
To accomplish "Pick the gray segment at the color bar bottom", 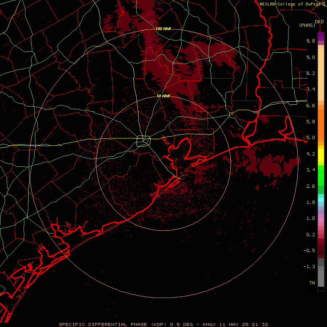I will coord(321,278).
